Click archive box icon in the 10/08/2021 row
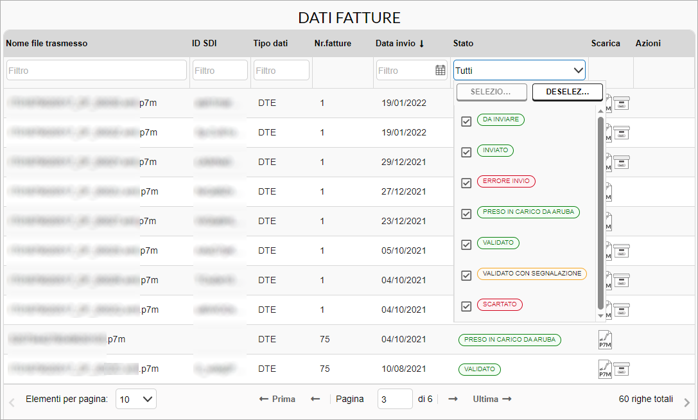The width and height of the screenshot is (698, 420). tap(622, 369)
